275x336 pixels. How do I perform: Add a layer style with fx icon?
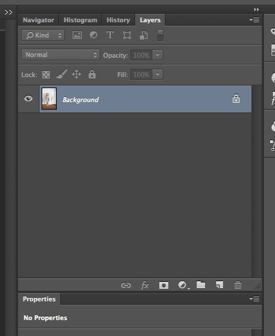coord(145,285)
